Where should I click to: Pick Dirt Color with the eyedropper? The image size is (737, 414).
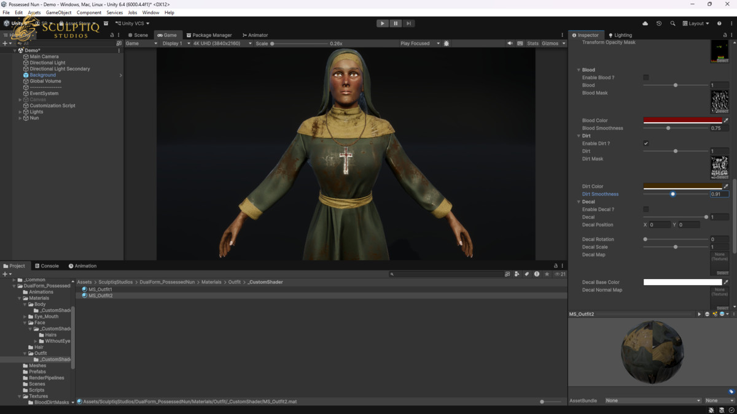726,186
